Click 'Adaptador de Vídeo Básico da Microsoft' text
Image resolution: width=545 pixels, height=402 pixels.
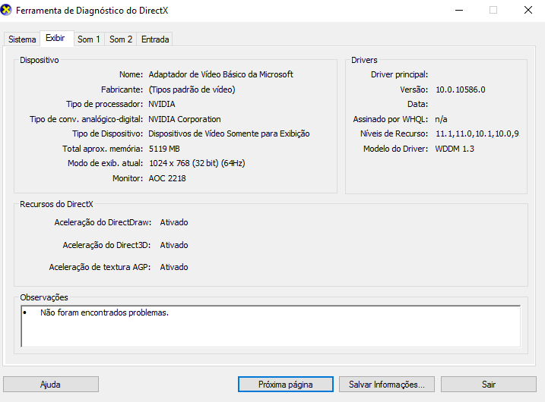coord(220,74)
